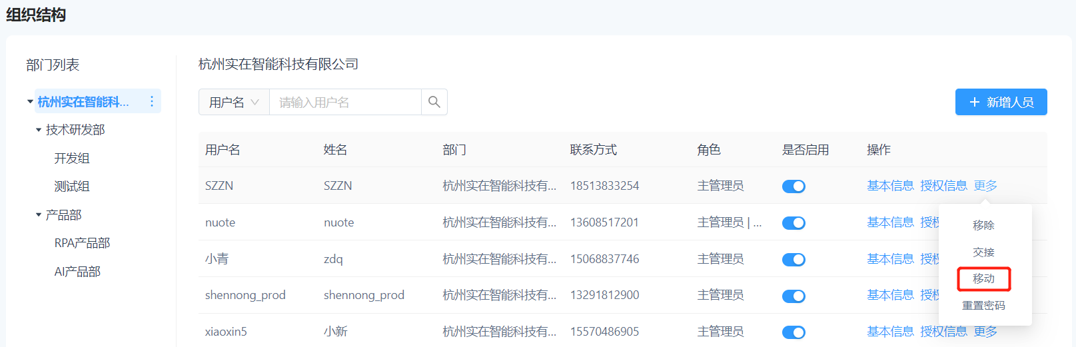Open the 用户名 search type dropdown
Screen dimensions: 1076x347
[x=234, y=102]
